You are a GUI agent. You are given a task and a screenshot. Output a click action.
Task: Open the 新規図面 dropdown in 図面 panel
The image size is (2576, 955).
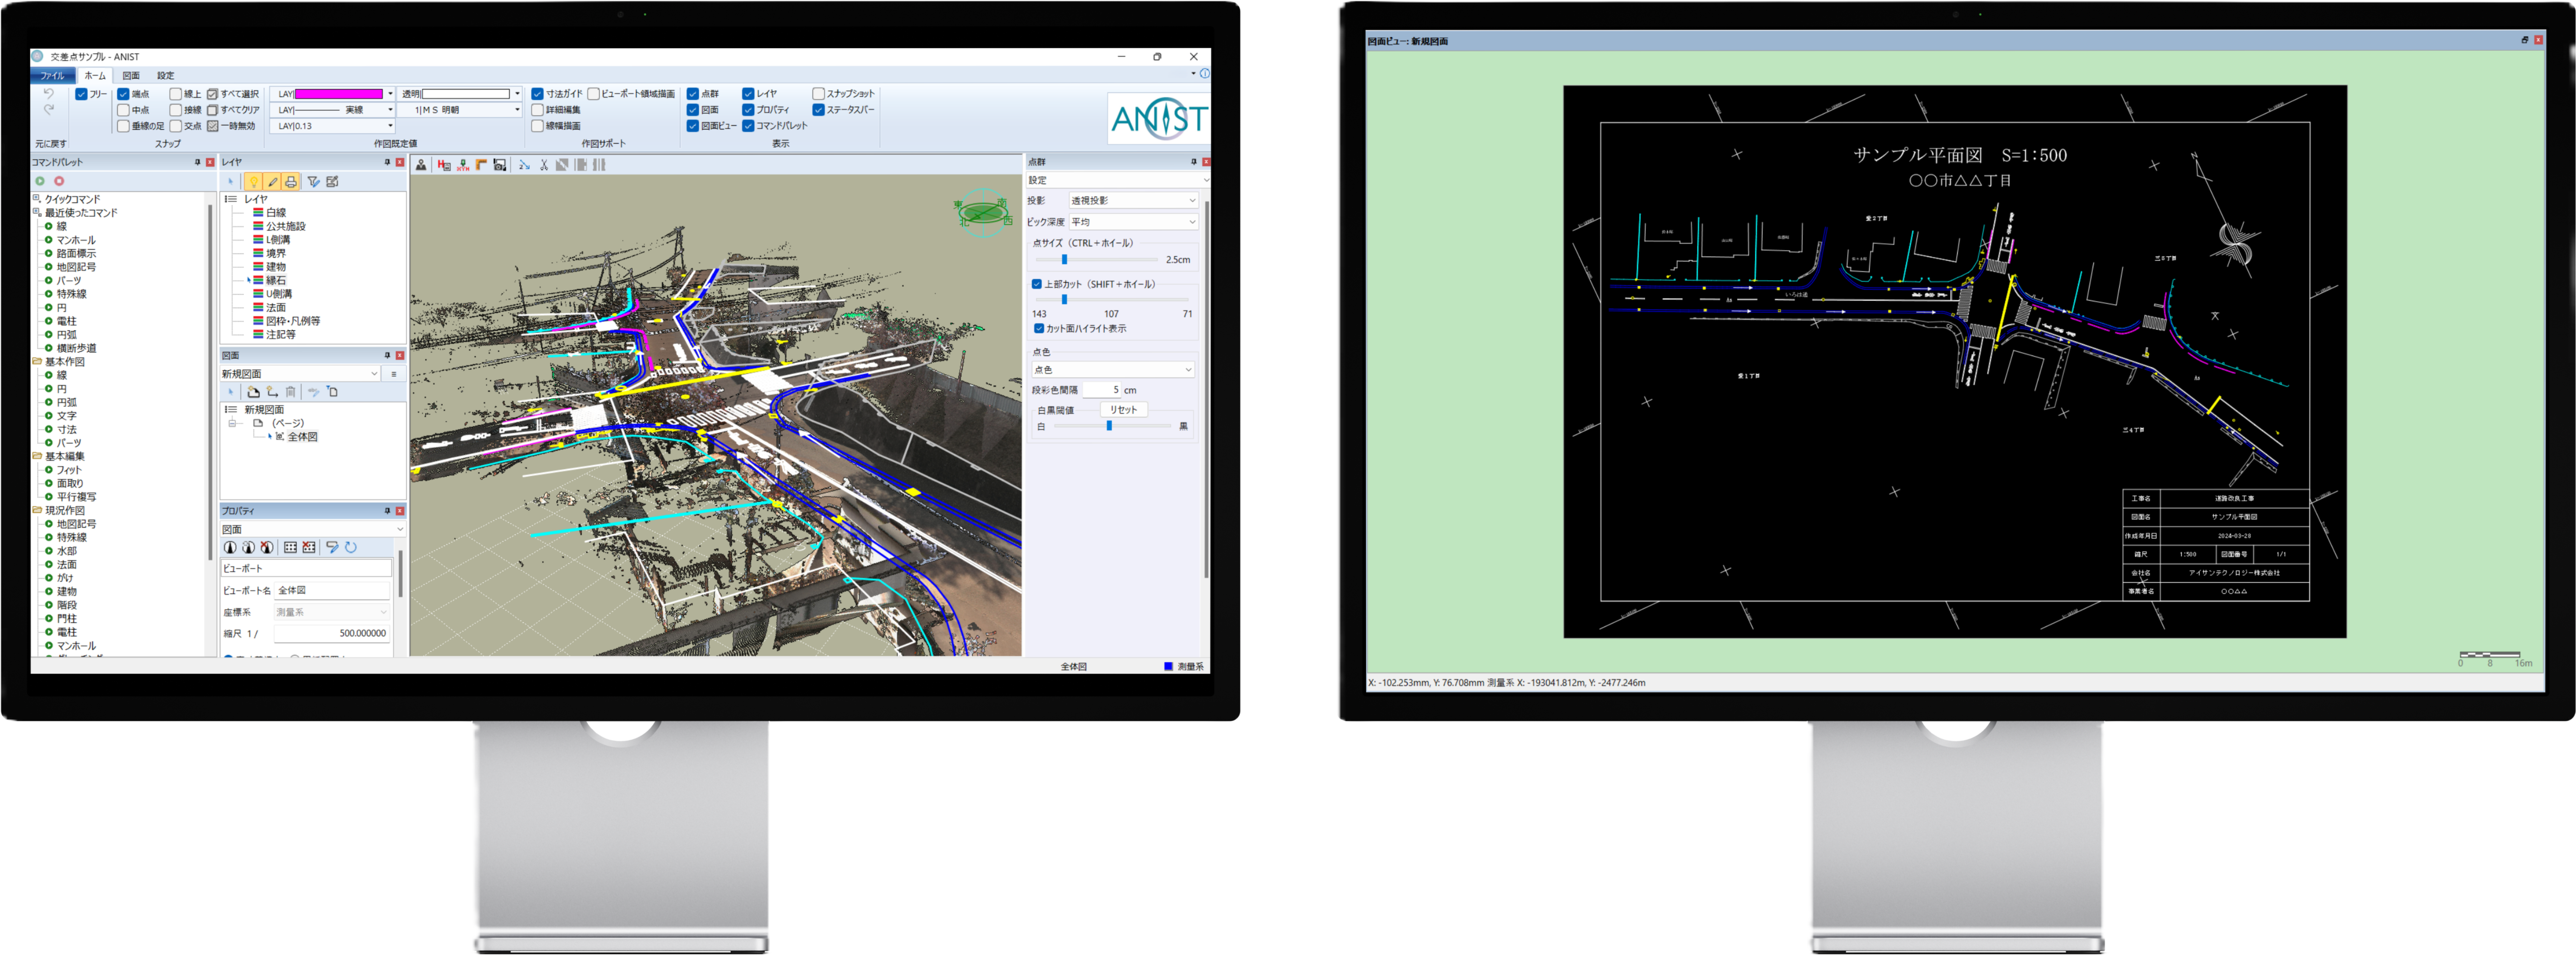click(300, 374)
